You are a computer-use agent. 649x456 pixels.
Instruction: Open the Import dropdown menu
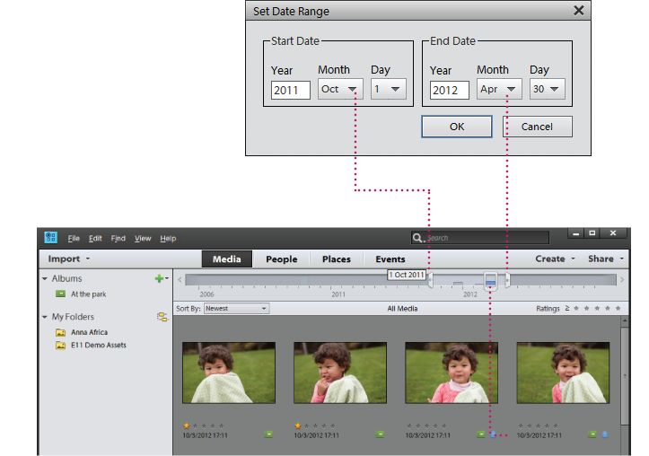point(69,259)
